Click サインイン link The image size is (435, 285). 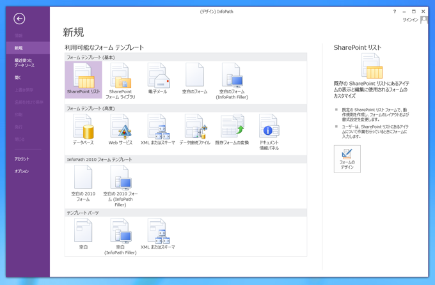pos(410,20)
